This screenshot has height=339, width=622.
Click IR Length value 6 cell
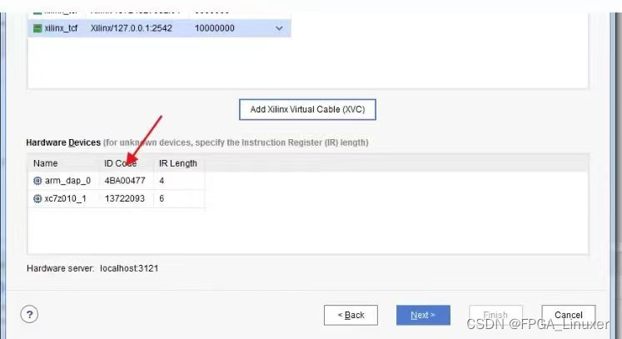162,198
